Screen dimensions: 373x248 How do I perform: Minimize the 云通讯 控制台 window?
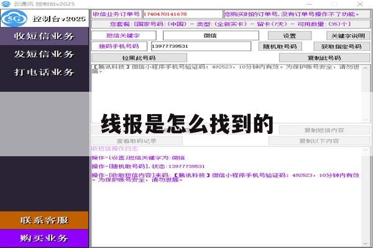[x=309, y=4]
